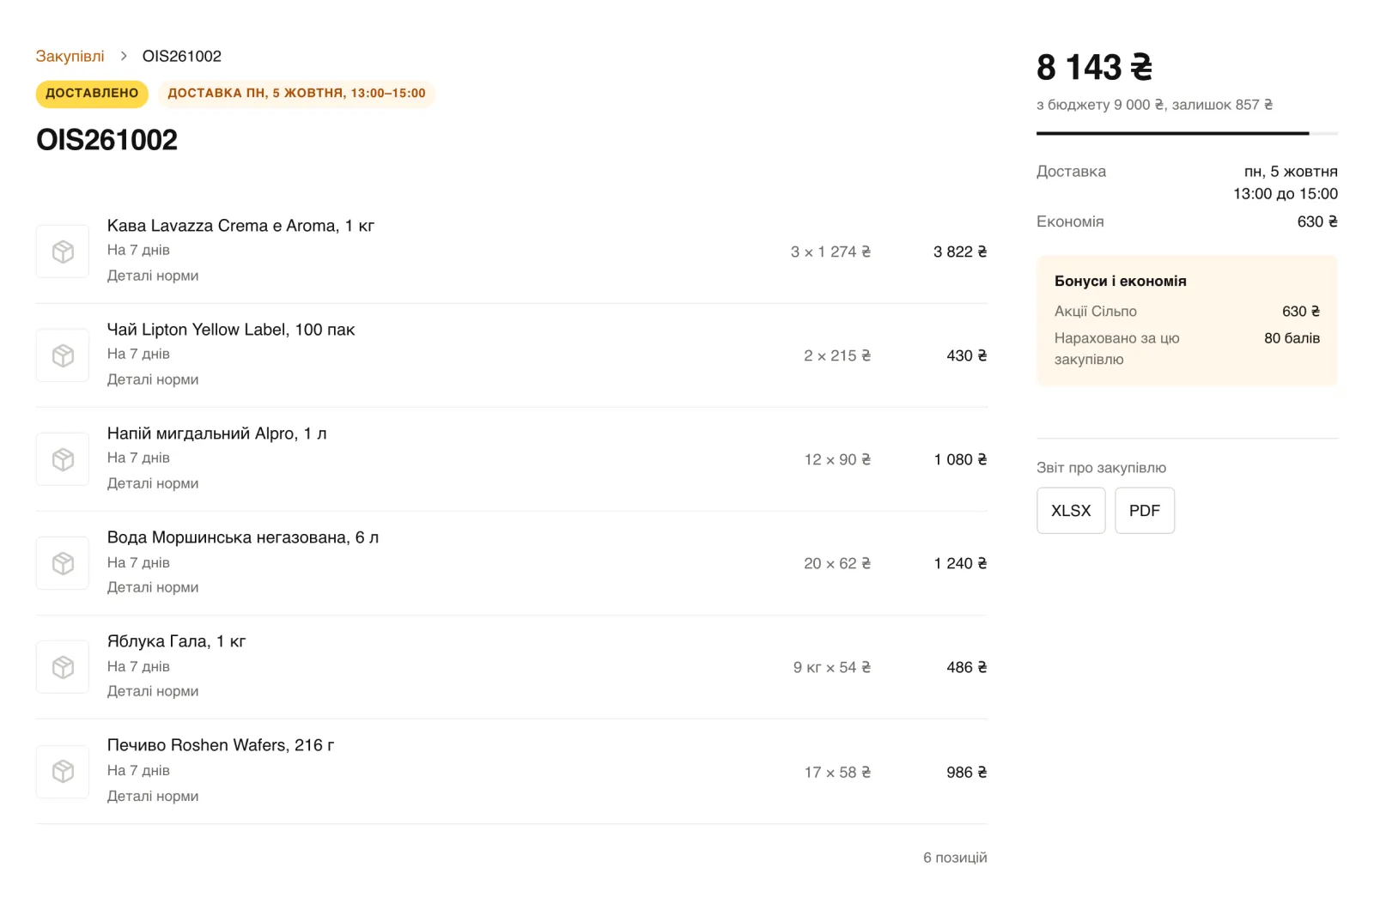Open the Кава Lavazza Crema e Aroma item

point(240,226)
